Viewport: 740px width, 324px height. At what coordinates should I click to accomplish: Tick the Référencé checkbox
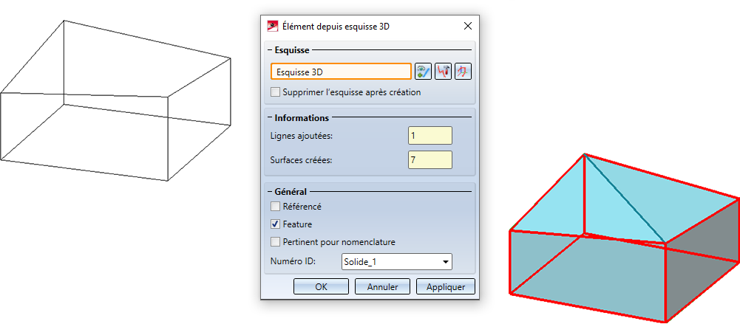[275, 206]
